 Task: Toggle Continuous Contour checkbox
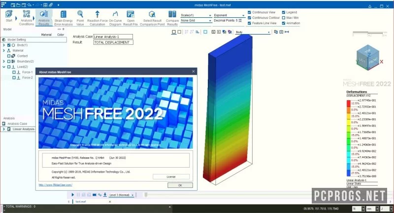[x=249, y=18]
